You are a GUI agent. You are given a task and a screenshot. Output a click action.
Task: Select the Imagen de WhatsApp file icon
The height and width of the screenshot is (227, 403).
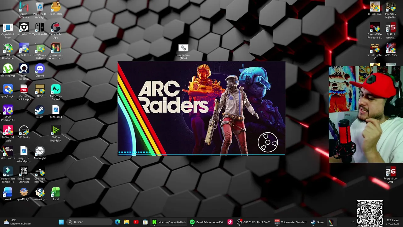tap(24, 154)
